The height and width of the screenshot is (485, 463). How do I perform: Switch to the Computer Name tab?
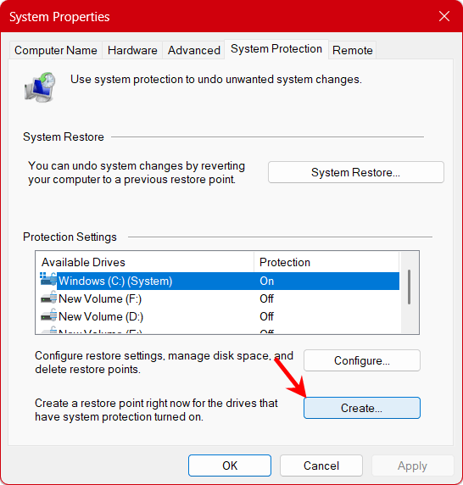(56, 50)
